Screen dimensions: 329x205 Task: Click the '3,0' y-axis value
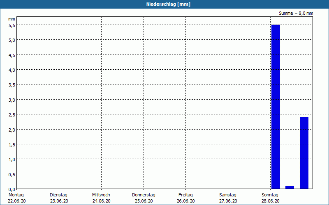(12, 100)
